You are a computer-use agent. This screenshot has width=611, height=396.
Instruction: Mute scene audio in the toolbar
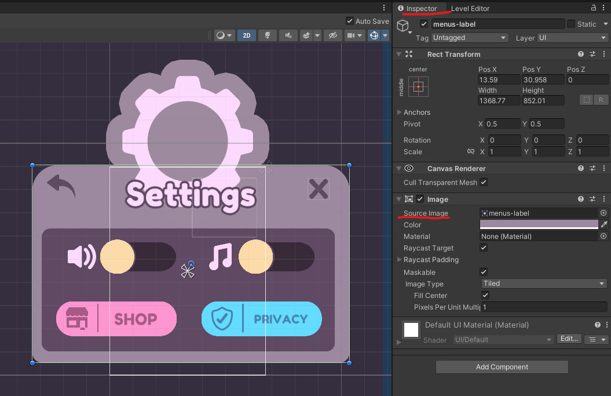click(x=288, y=35)
